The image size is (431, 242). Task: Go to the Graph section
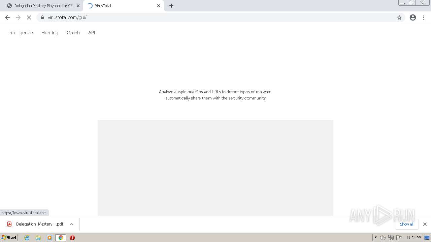(x=73, y=33)
